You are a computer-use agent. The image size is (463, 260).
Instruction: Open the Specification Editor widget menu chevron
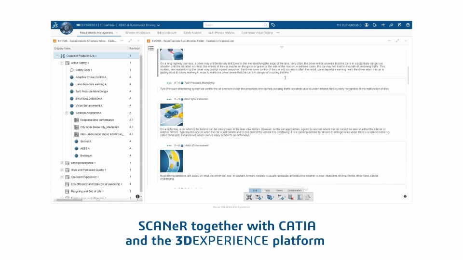click(x=406, y=41)
